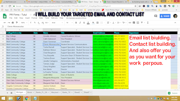Open the Insert menu
180x101 pixels.
coord(27,18)
